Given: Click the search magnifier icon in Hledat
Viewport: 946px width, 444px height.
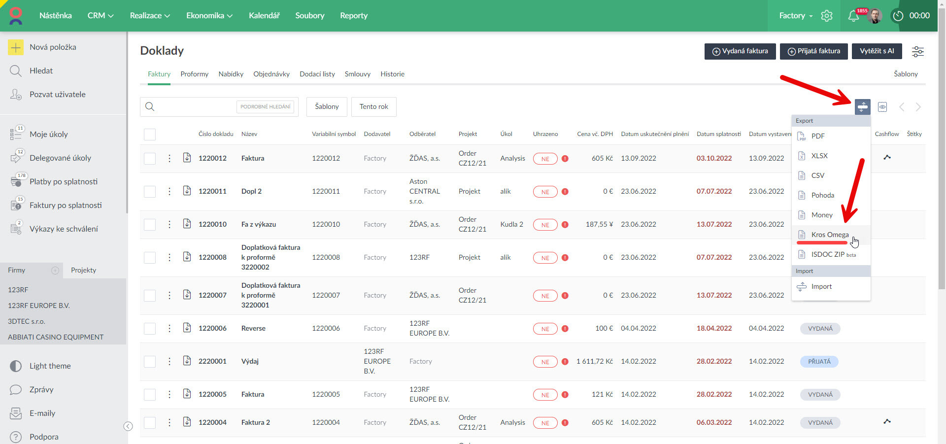Looking at the screenshot, I should point(16,71).
